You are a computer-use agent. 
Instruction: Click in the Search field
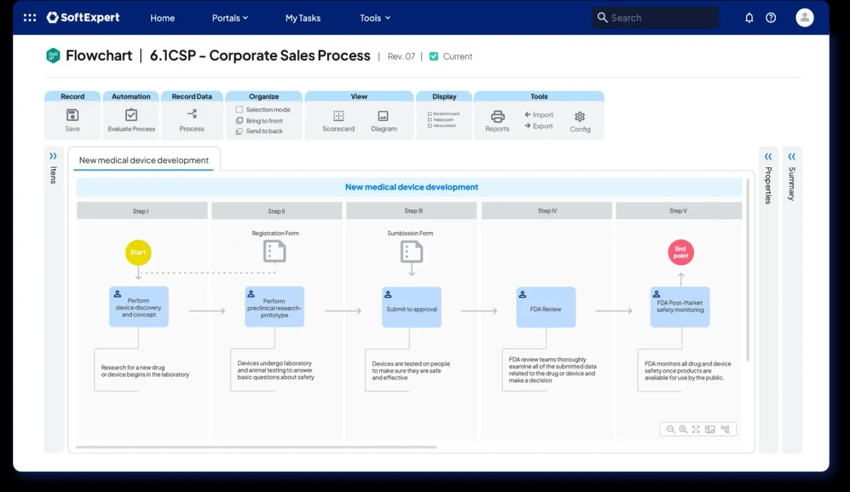[x=655, y=18]
